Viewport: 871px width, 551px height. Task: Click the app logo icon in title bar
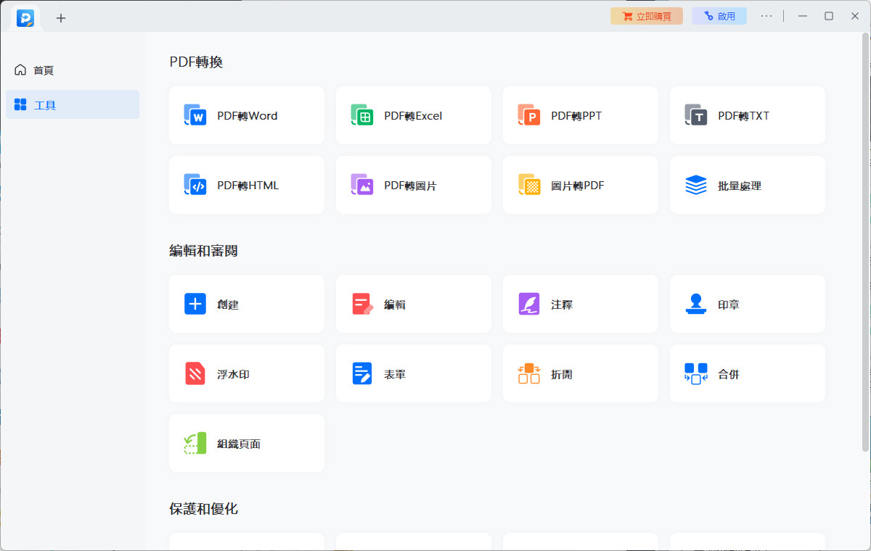(x=25, y=17)
